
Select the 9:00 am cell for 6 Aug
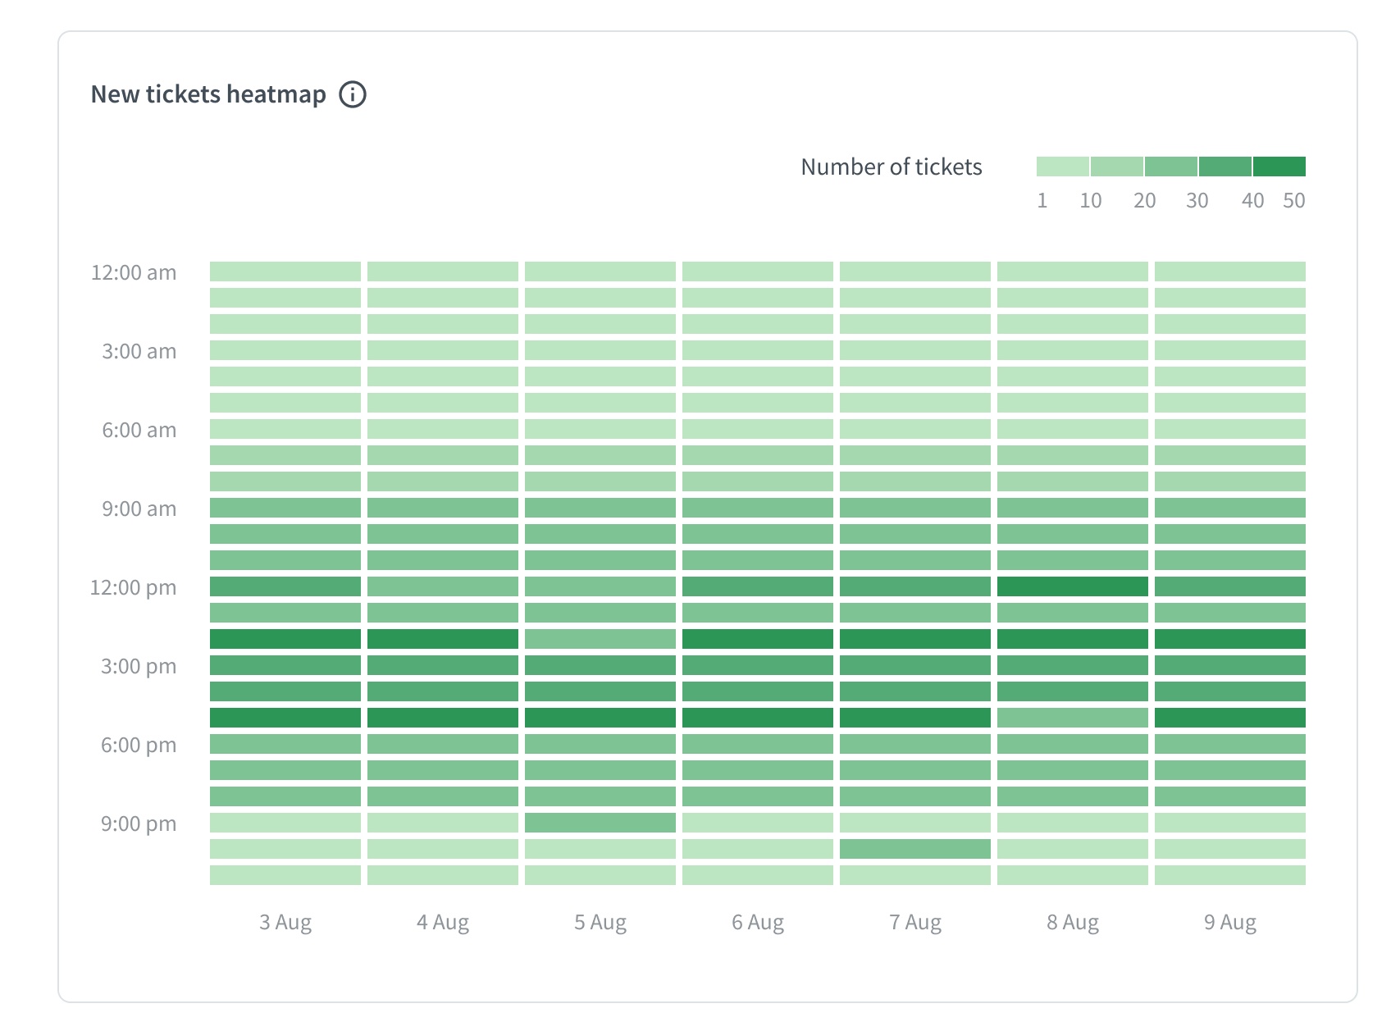[x=757, y=508]
